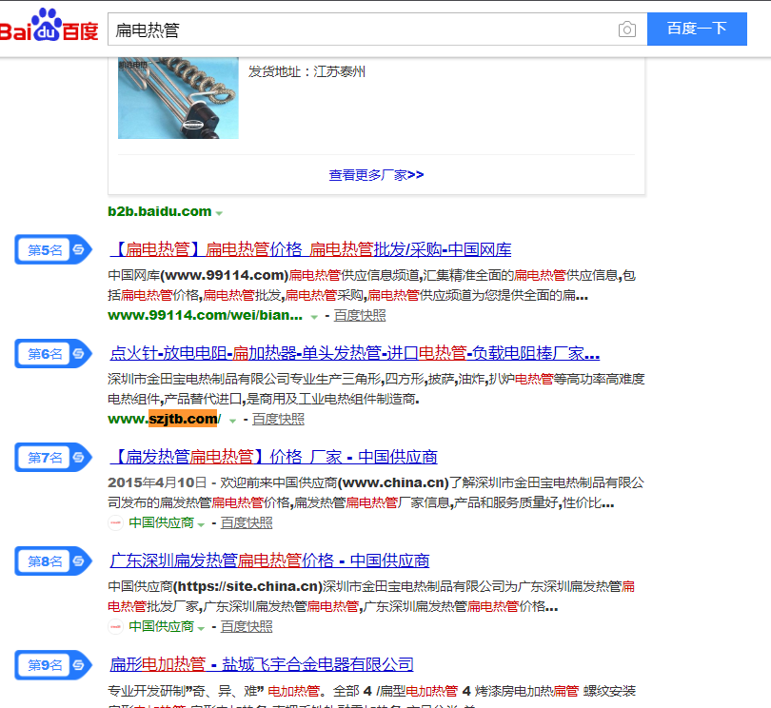Open 百度快照 for the 99114 result
Screen dimensions: 771x708
coord(360,315)
